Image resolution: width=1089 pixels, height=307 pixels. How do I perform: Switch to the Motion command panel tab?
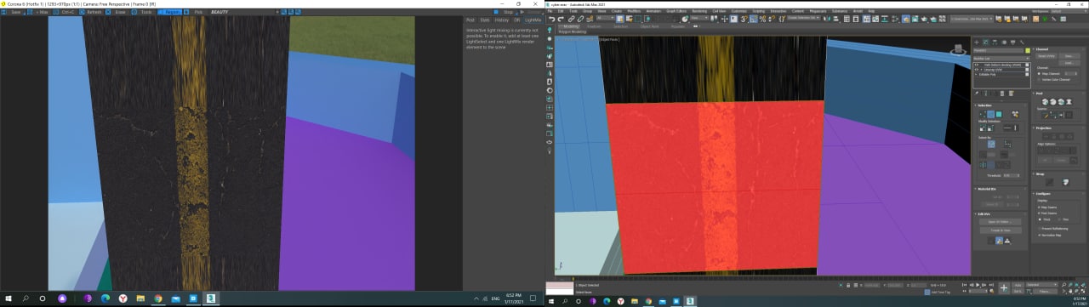tap(1004, 42)
